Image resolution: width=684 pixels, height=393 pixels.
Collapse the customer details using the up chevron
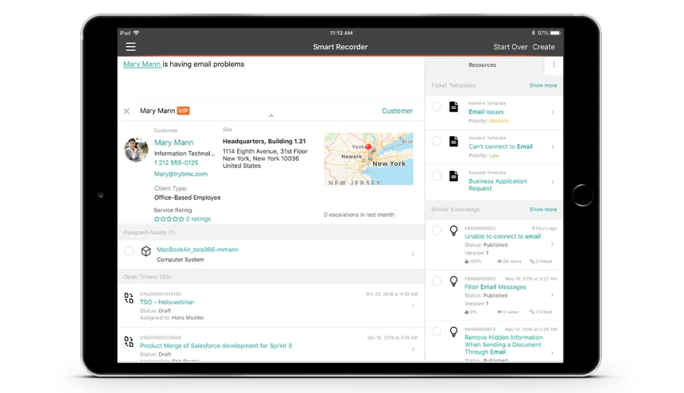pyautogui.click(x=271, y=116)
